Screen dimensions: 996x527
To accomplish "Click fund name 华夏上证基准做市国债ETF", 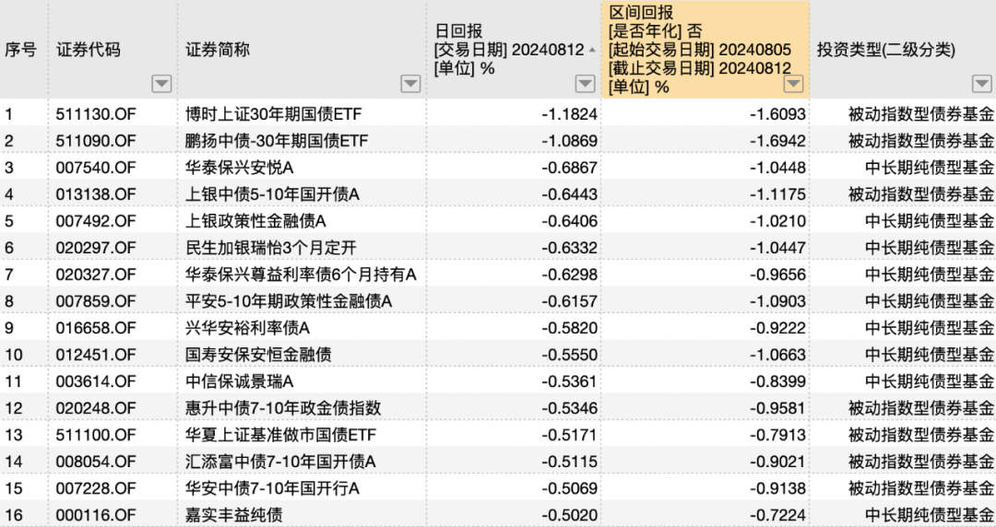I will (x=280, y=435).
